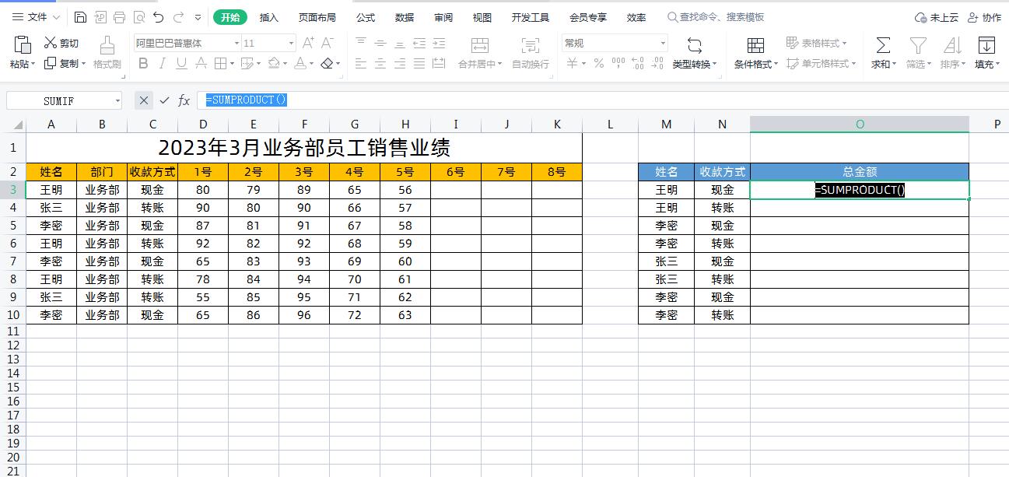Open the number format dropdown showing 常规
Image resolution: width=1009 pixels, height=477 pixels.
(663, 44)
